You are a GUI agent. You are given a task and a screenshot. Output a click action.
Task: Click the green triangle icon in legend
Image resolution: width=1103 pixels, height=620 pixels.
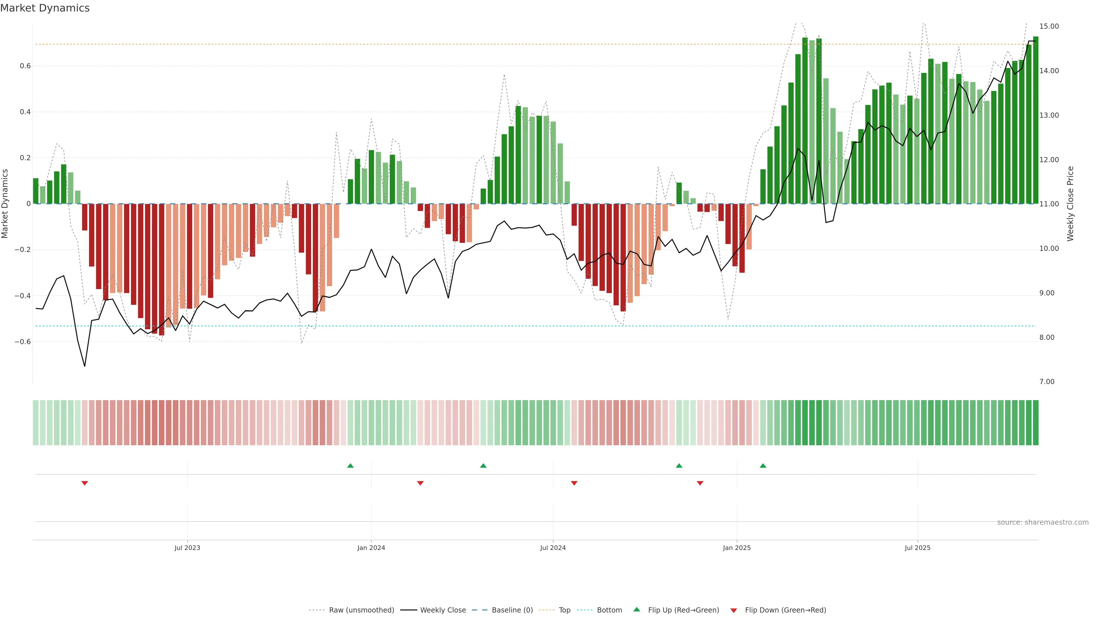tap(637, 609)
